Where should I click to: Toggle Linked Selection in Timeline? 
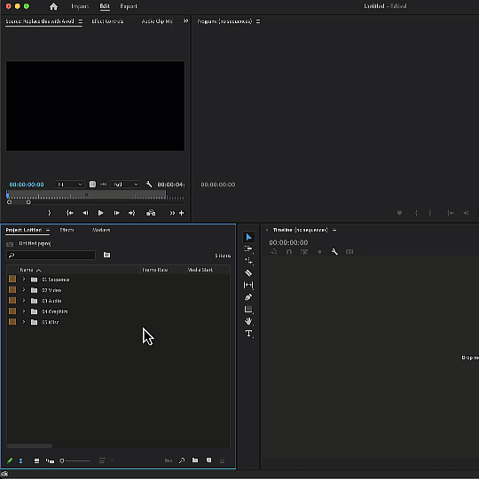(304, 252)
